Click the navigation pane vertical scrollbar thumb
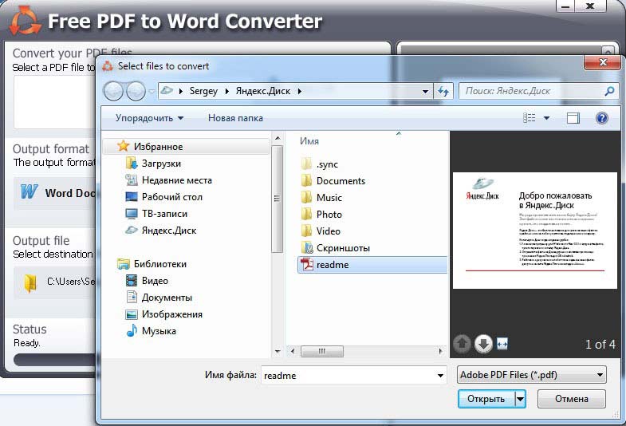 [x=277, y=199]
